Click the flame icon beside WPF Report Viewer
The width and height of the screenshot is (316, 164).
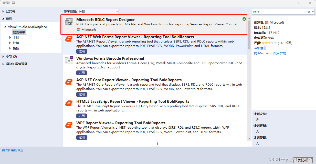tap(69, 125)
